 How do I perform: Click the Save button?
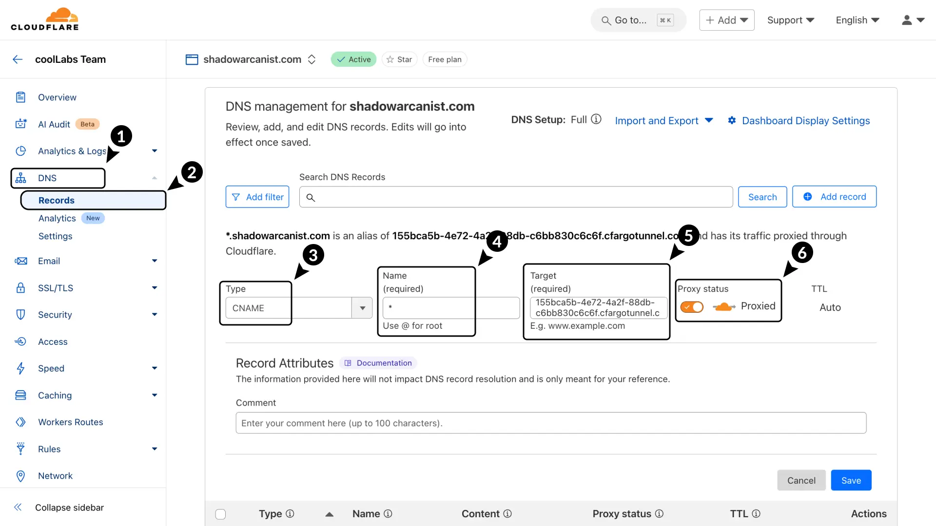point(851,480)
